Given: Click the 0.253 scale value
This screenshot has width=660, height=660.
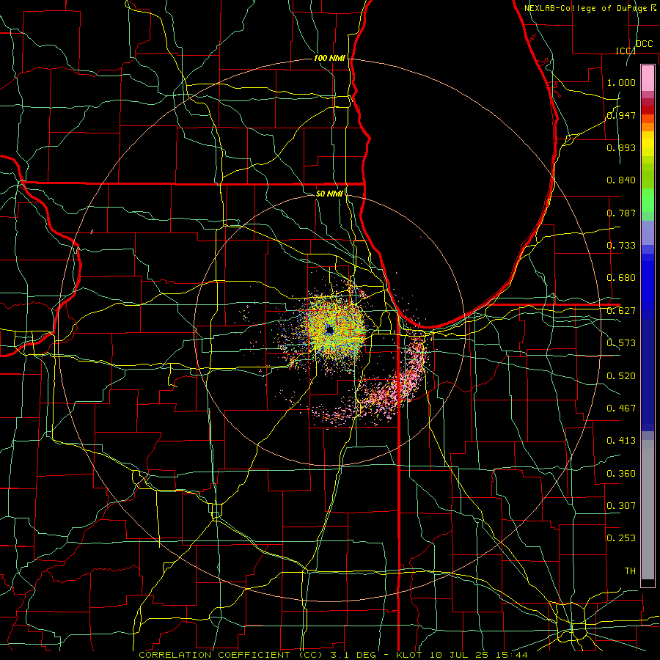Looking at the screenshot, I should pyautogui.click(x=621, y=538).
